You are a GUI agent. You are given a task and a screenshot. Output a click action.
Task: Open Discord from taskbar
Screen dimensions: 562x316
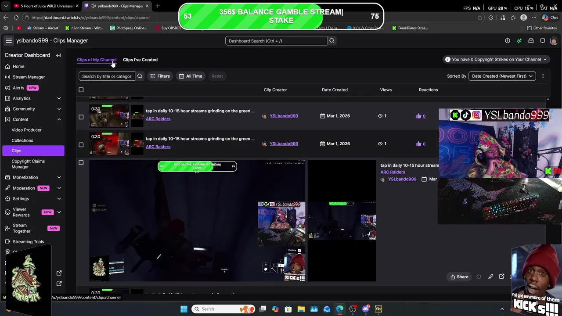[365, 309]
